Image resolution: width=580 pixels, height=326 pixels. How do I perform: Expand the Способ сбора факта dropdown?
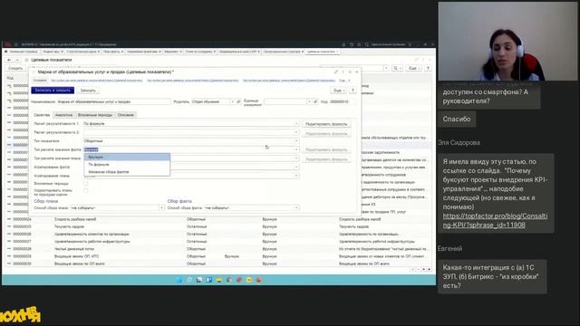click(x=296, y=208)
